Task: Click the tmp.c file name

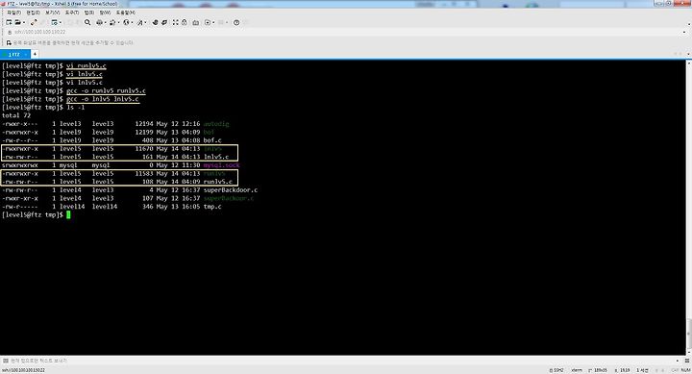Action: click(212, 206)
